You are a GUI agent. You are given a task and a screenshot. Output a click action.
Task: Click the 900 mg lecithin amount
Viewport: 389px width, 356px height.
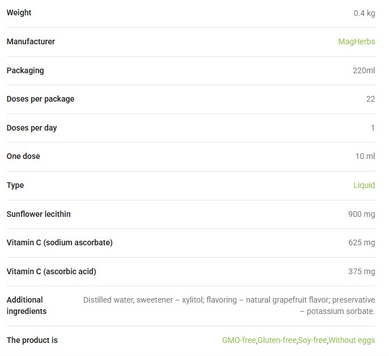[x=362, y=214]
